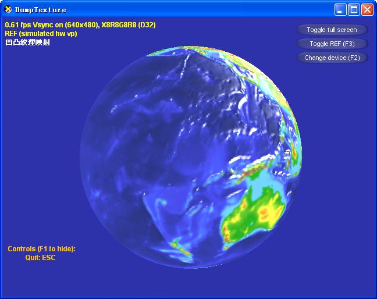Close the BumpTexture window

(367, 10)
